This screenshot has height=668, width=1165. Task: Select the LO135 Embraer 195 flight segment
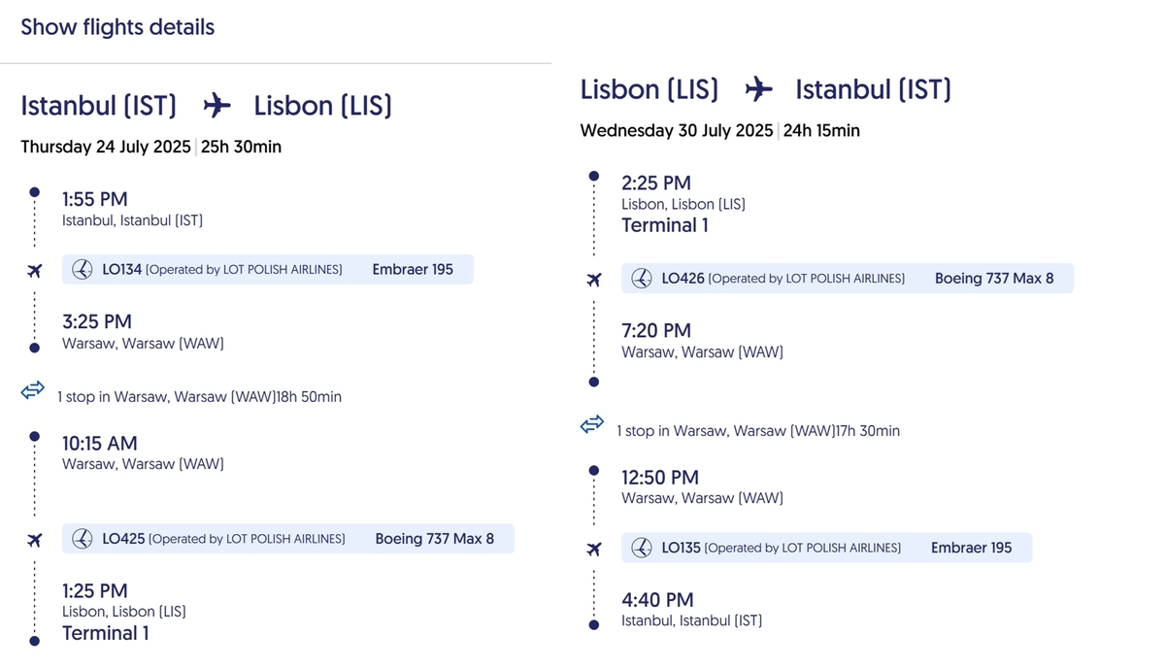pos(827,548)
